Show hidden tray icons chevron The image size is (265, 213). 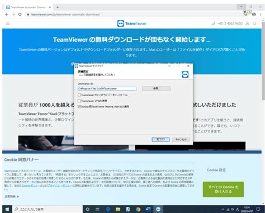click(223, 209)
